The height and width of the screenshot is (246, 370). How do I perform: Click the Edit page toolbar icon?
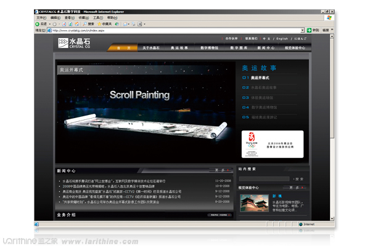click(140, 24)
